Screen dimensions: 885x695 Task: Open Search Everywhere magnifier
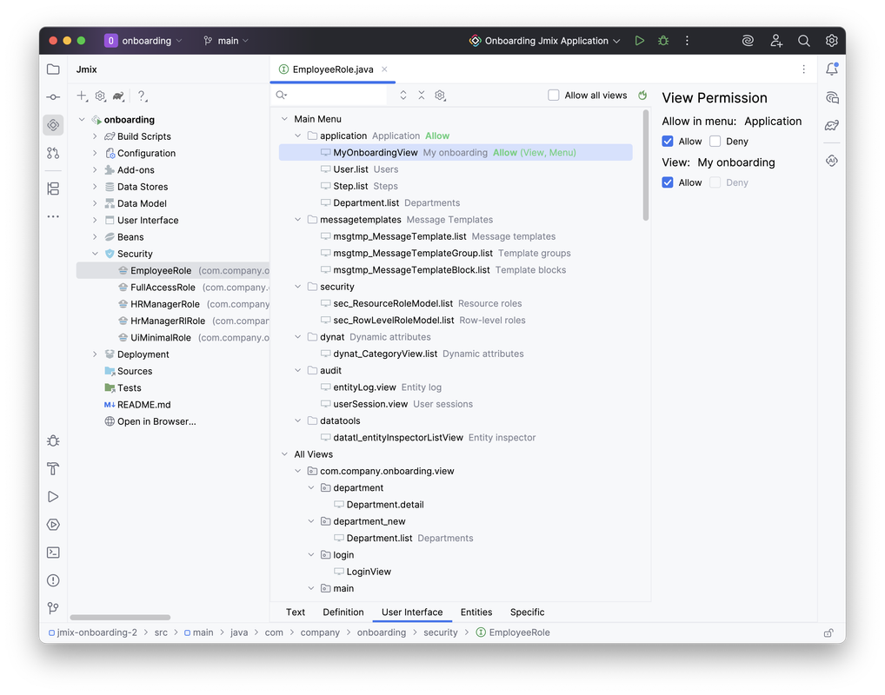[804, 41]
